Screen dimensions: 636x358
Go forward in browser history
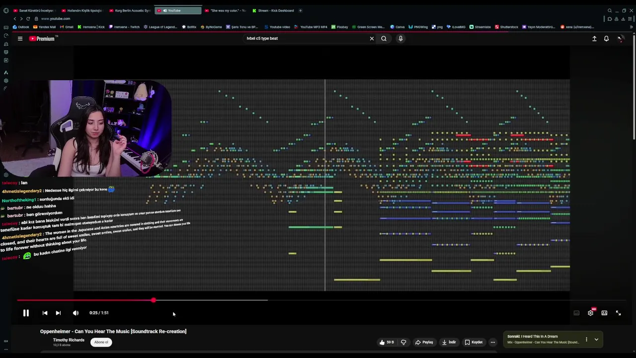click(21, 19)
